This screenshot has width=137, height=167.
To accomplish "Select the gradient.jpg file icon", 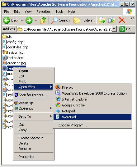I will (x=4, y=63).
